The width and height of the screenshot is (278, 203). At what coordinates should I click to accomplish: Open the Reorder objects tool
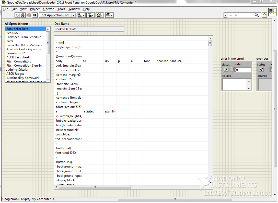(109, 15)
